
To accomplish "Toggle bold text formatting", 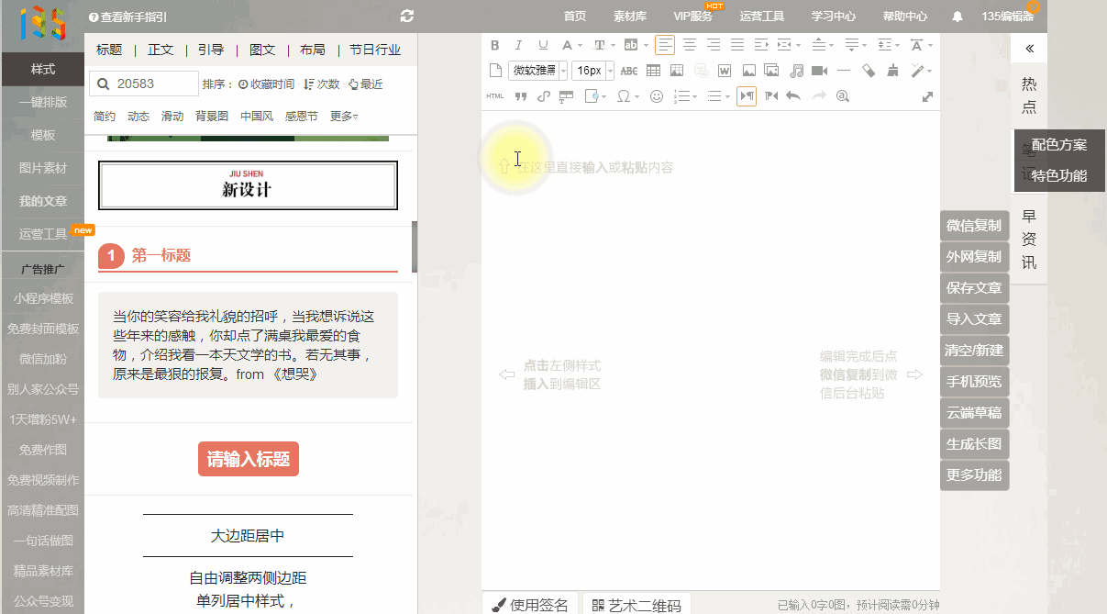I will (495, 45).
